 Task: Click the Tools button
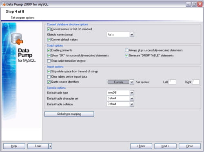[x=38, y=146]
